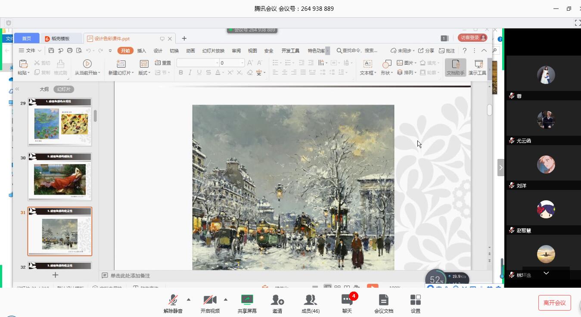Leave the meeting via 离开会议
Image resolution: width=581 pixels, height=317 pixels.
coord(555,303)
